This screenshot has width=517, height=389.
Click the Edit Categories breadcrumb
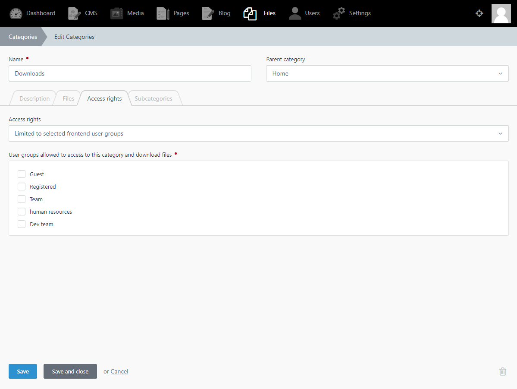click(x=74, y=37)
